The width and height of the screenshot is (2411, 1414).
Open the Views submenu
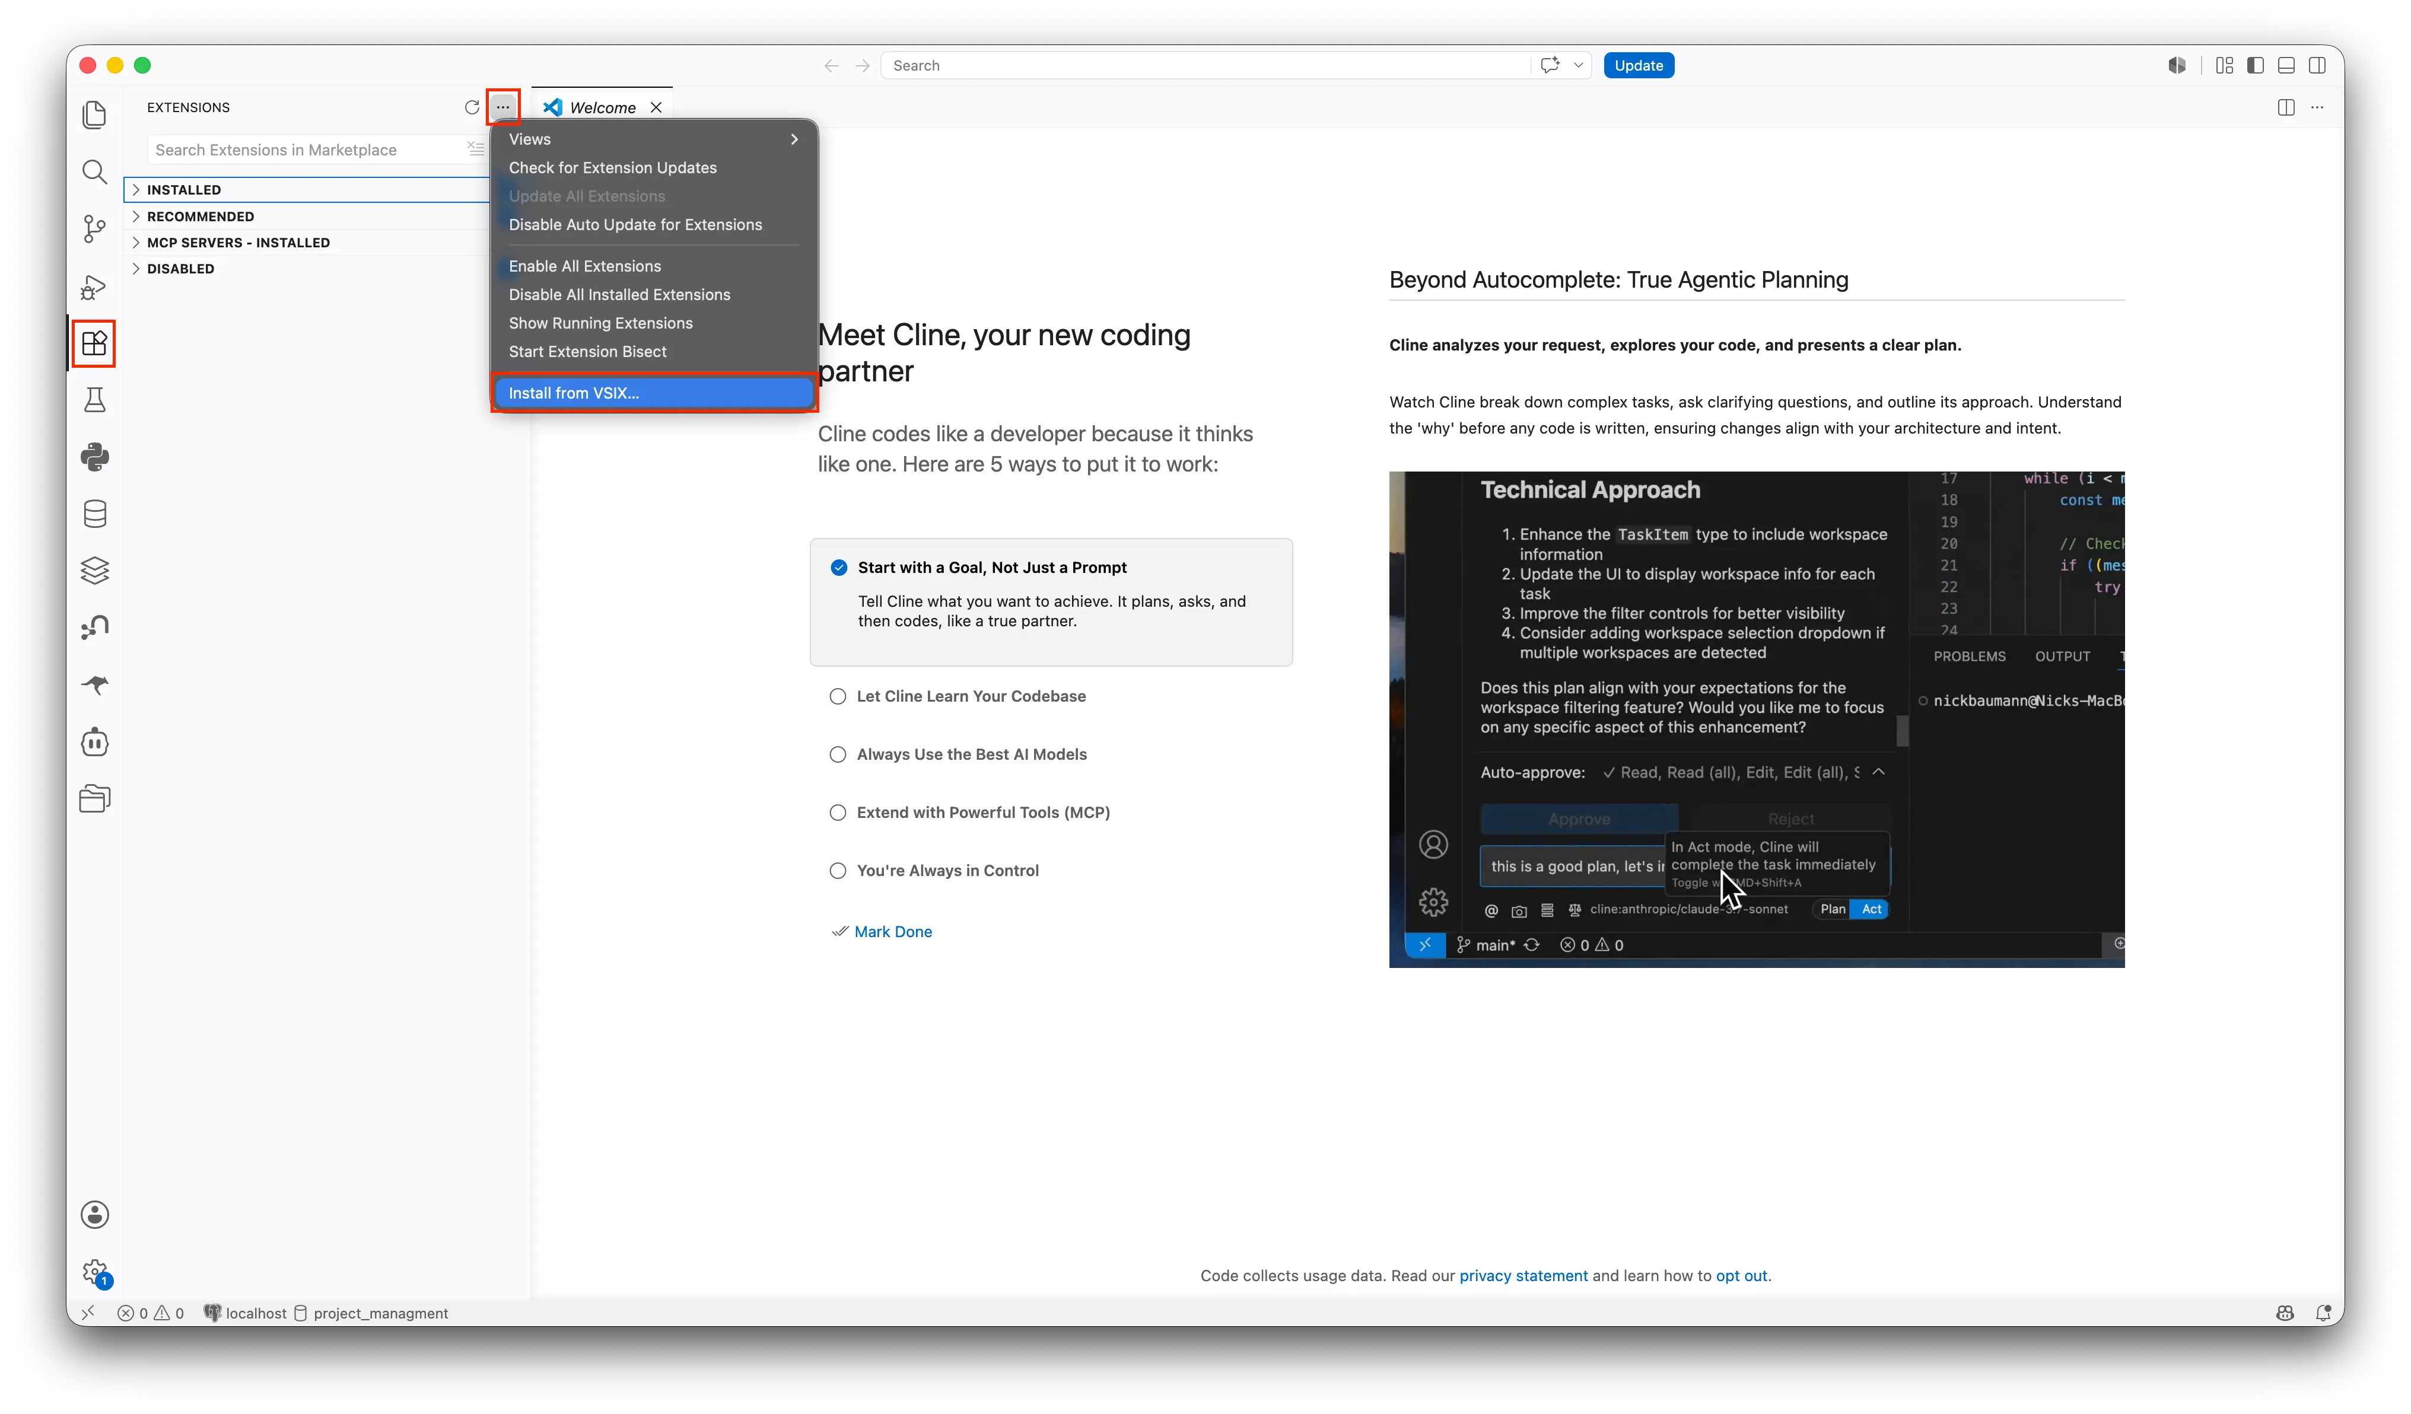pos(653,139)
